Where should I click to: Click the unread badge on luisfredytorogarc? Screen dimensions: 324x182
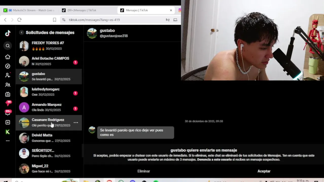point(75,93)
